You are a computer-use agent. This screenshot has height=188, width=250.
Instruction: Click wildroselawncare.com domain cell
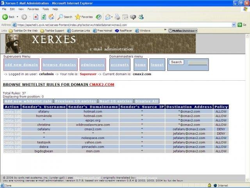click(x=93, y=125)
